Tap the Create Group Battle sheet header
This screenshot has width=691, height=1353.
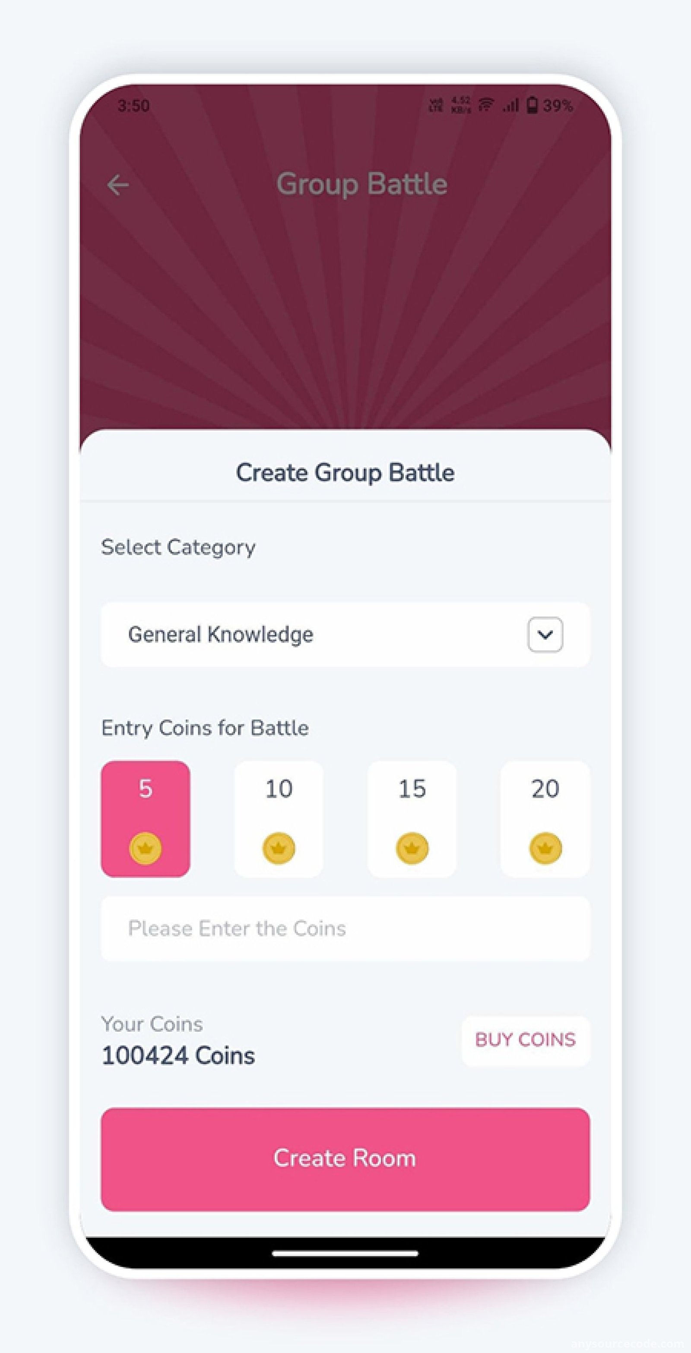click(x=345, y=472)
